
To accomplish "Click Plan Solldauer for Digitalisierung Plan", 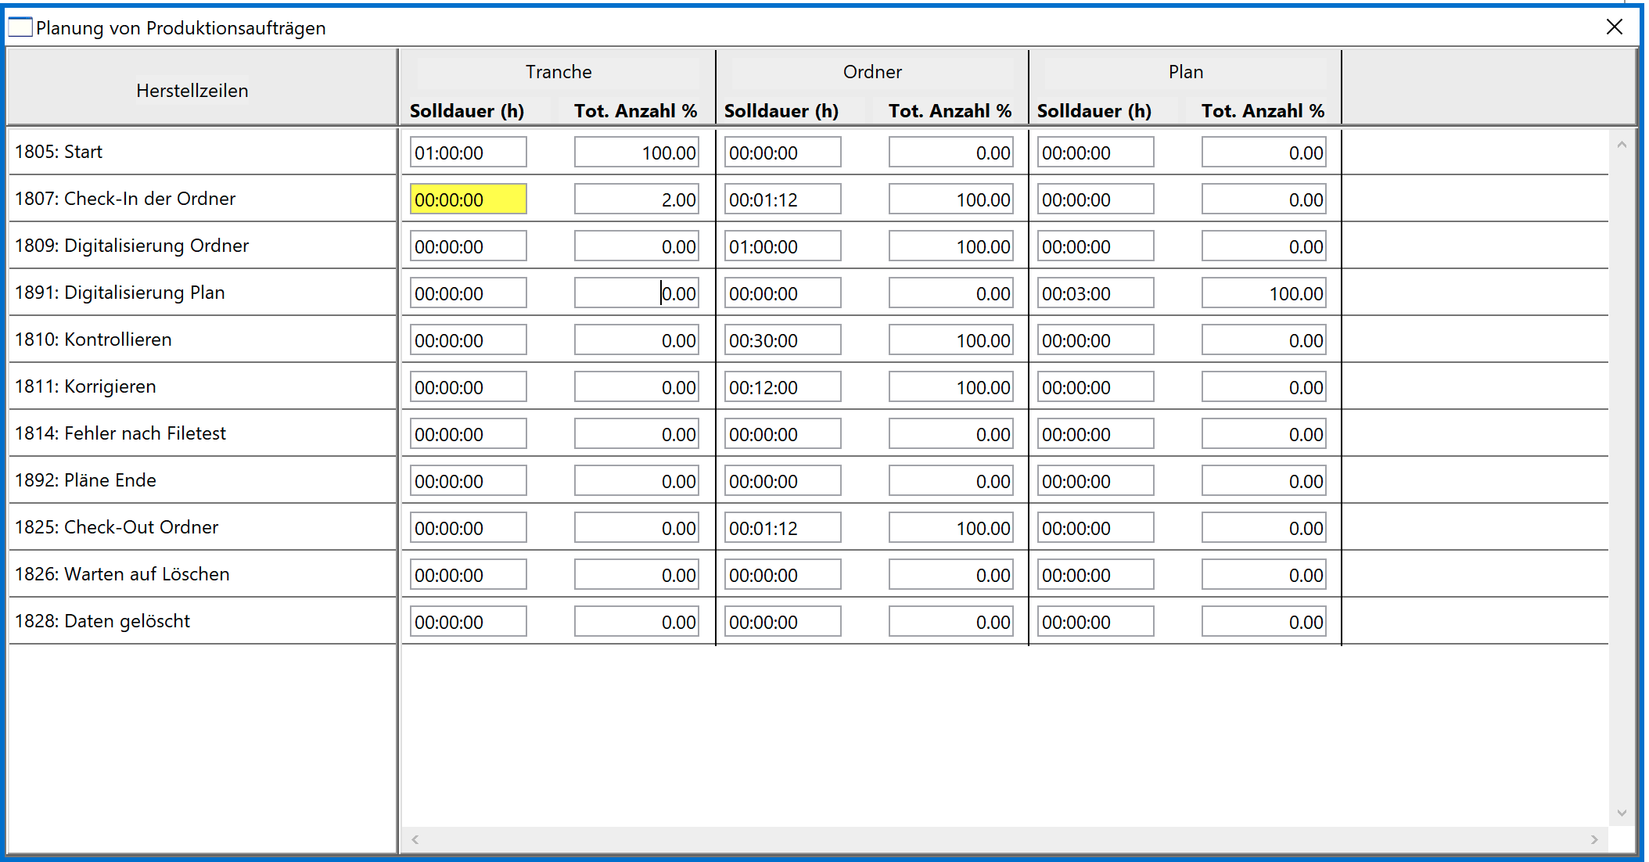I will (x=1095, y=293).
